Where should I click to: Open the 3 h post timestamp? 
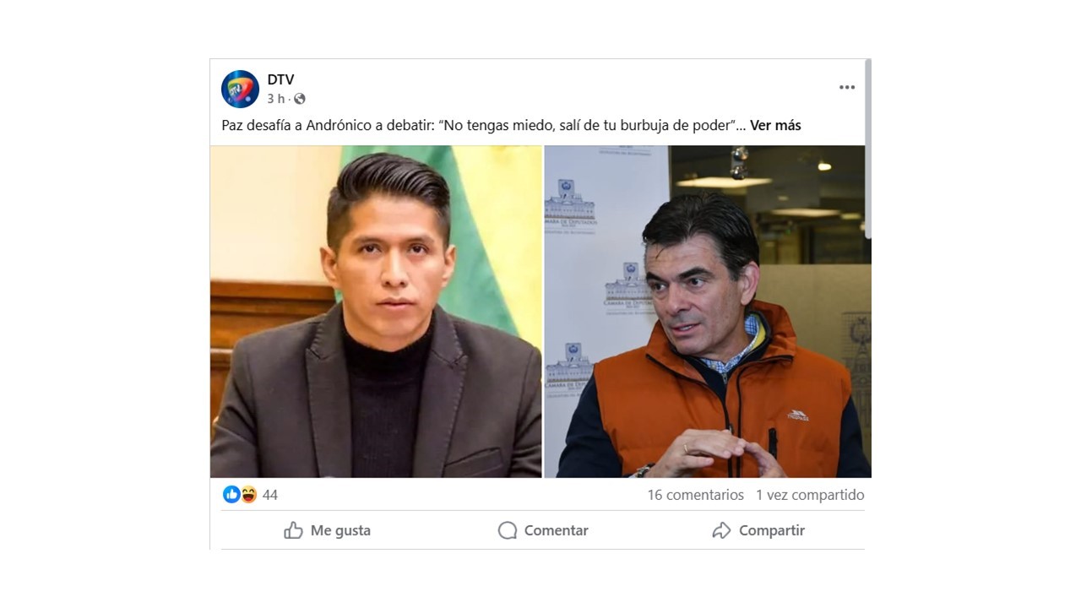(276, 99)
